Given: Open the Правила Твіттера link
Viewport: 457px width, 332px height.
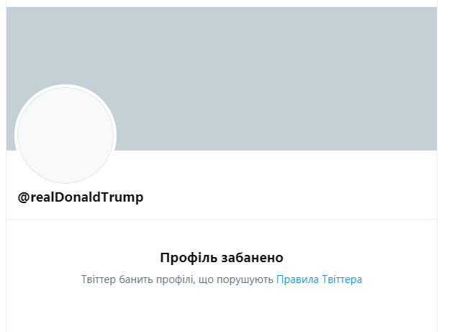Looking at the screenshot, I should pyautogui.click(x=319, y=279).
